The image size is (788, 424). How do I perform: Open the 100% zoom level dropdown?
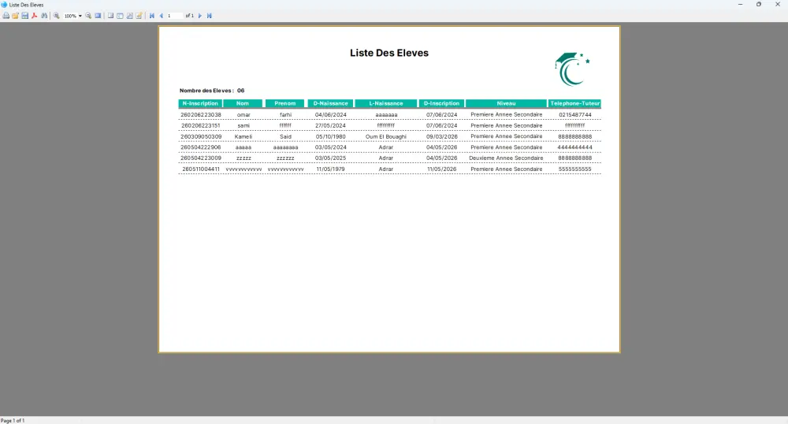point(80,16)
